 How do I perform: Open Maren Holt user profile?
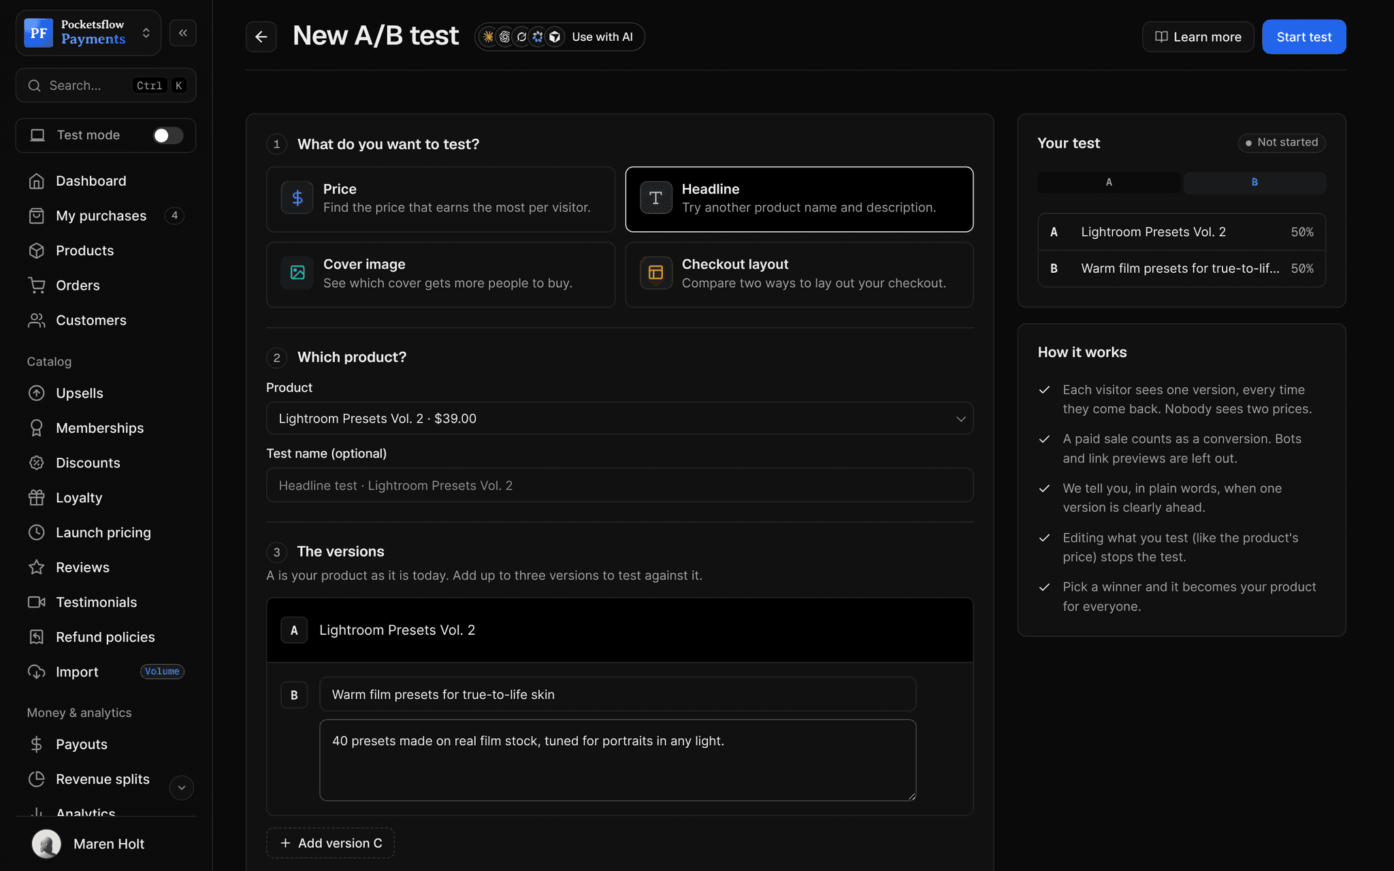point(106,844)
